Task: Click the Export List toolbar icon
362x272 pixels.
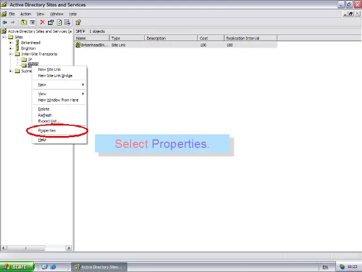Action: click(x=67, y=23)
